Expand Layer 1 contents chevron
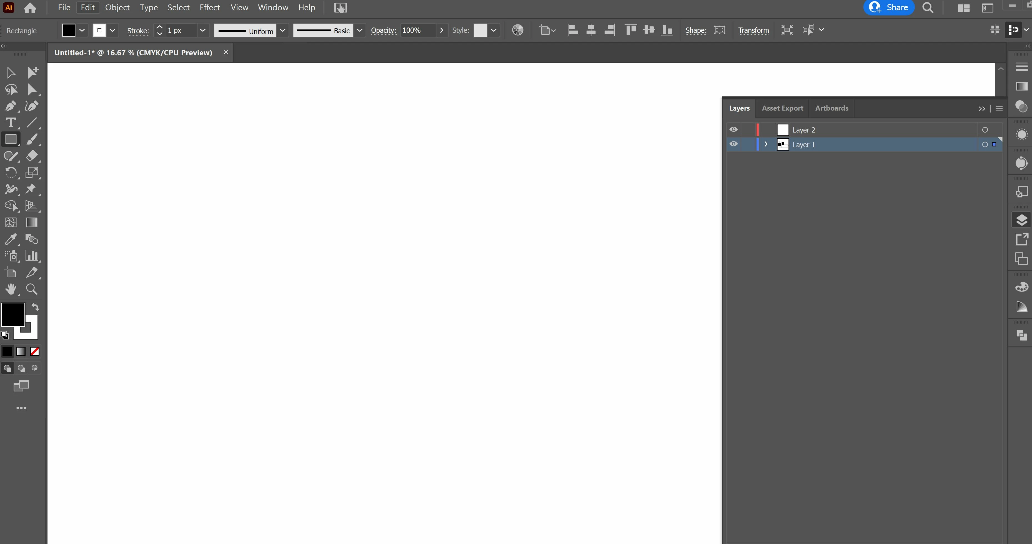Image resolution: width=1032 pixels, height=544 pixels. [x=766, y=144]
